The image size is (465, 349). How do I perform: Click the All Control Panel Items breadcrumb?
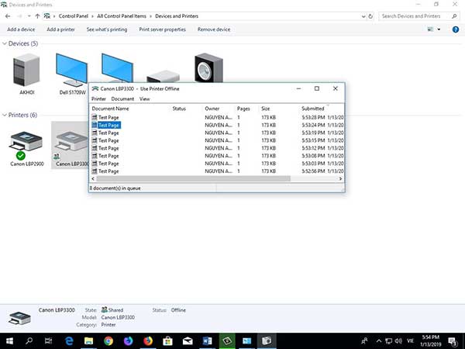click(122, 16)
